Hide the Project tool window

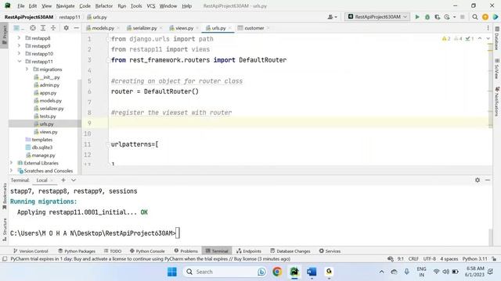(x=77, y=28)
